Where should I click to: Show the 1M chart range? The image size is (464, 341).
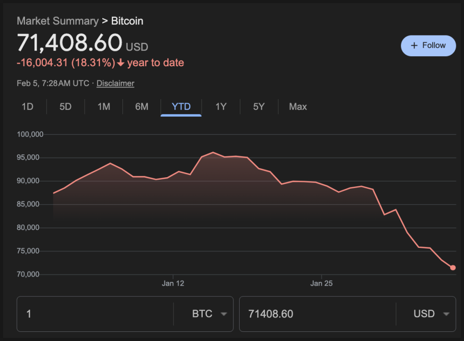104,107
